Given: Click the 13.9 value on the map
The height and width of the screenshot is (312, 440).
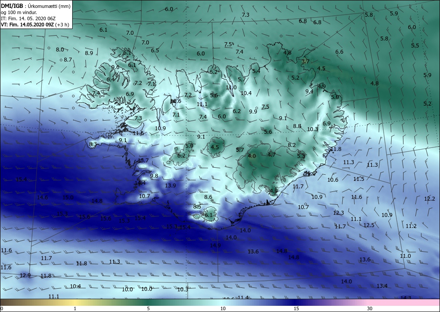Looking at the screenshot, I should (170, 185).
